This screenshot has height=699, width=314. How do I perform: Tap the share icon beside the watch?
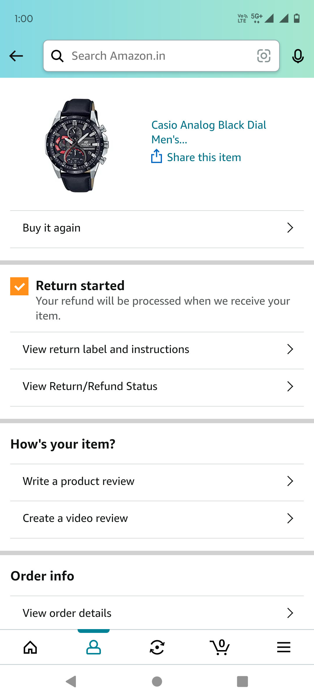click(156, 156)
